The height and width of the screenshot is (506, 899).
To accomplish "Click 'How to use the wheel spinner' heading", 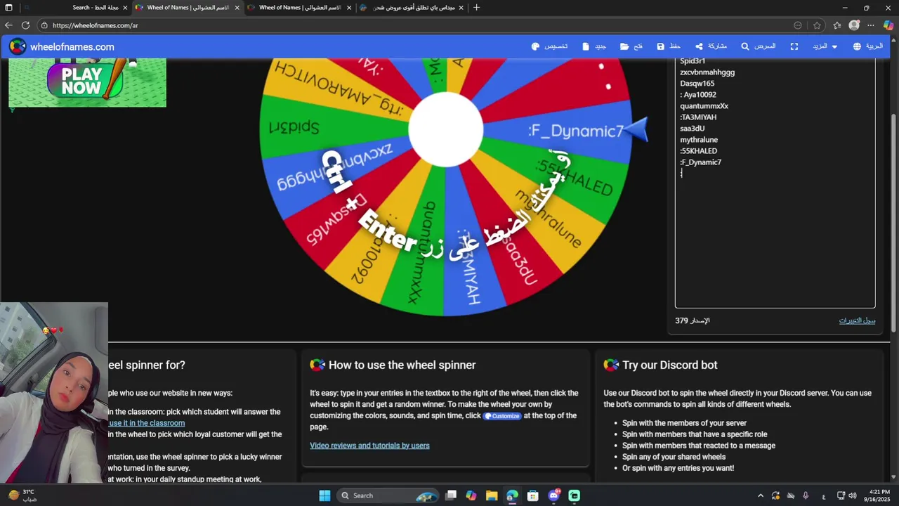I will [402, 365].
